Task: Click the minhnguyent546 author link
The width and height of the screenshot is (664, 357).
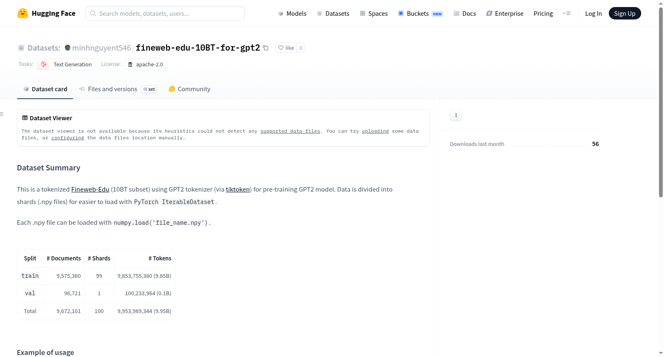Action: coord(102,48)
